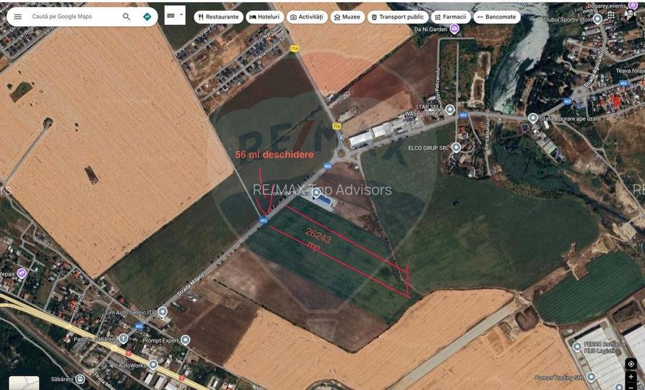
Task: Filter by Hoteluri
Action: pos(264,17)
